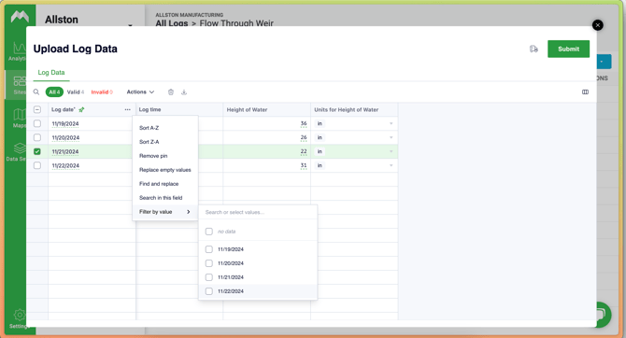Open units dropdown in the 11/19/2024 row
The width and height of the screenshot is (626, 338).
coord(391,123)
